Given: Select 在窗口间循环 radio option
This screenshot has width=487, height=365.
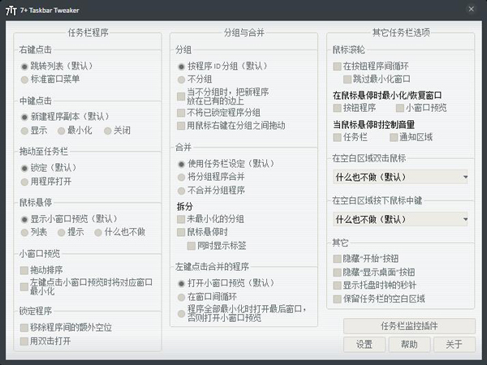Looking at the screenshot, I should click(x=181, y=298).
